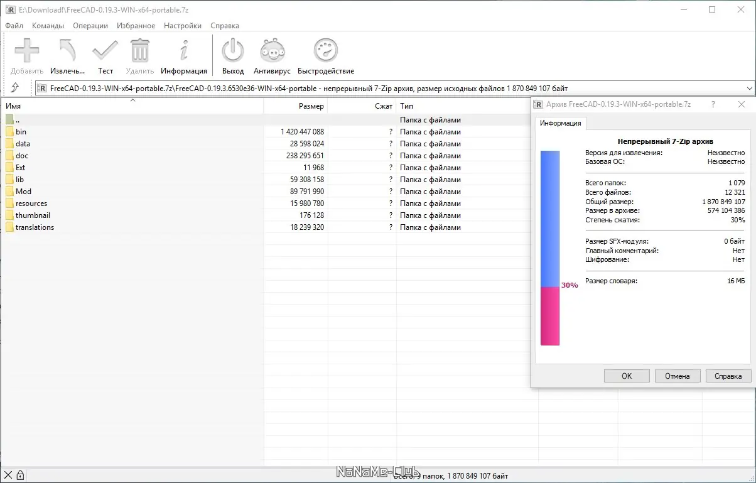Screen dimensions: 756x483
Task: Click the archive path address field
Action: 394,89
